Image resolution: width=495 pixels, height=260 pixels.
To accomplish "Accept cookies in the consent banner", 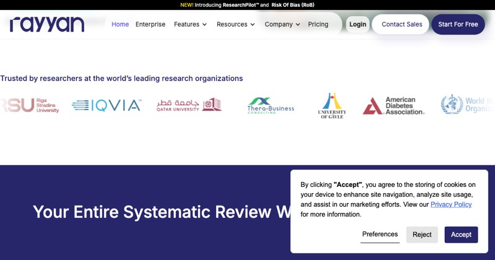I will click(x=461, y=235).
